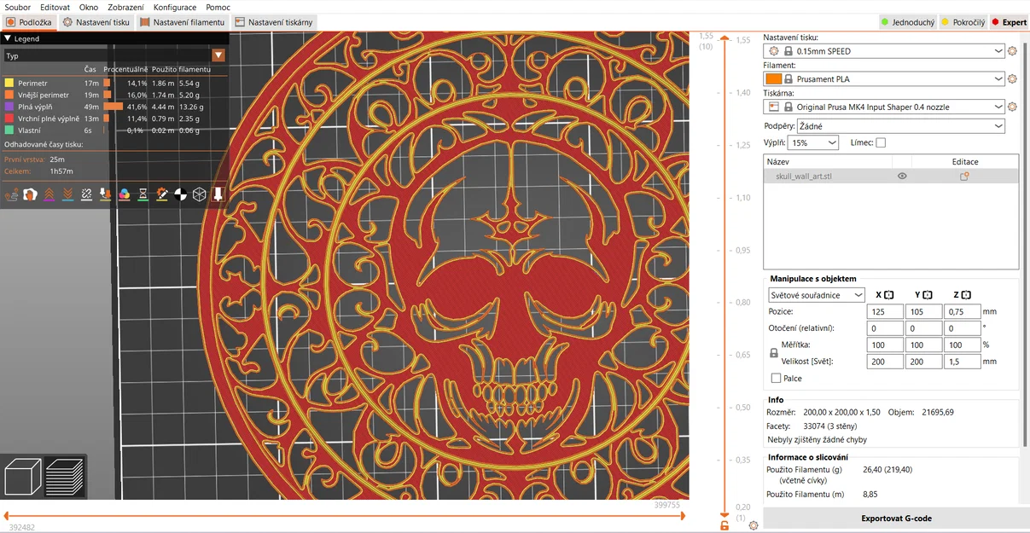1030x533 pixels.
Task: Toggle shells display with the 3D cube icon
Action: 197,194
